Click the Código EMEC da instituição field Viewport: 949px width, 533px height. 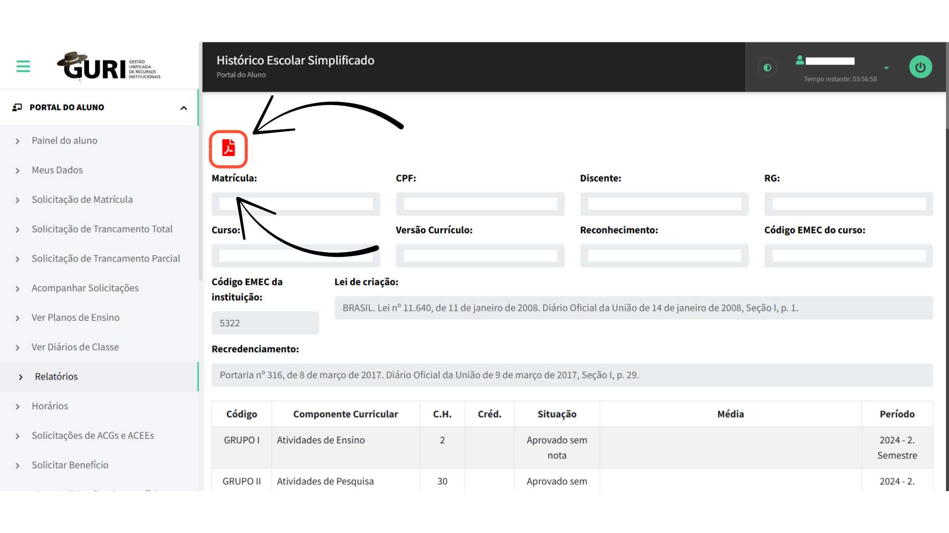pyautogui.click(x=265, y=323)
